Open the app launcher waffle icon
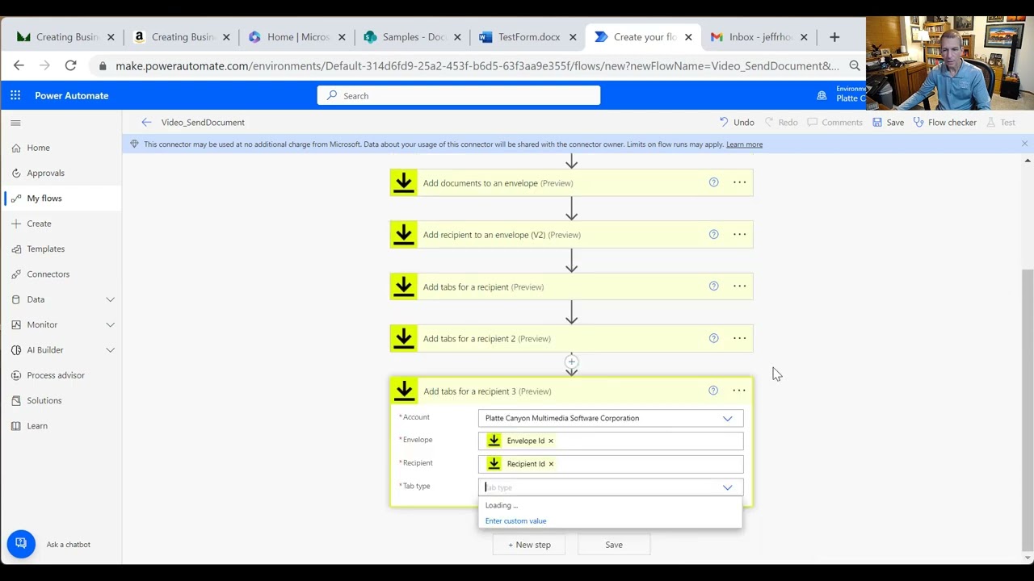This screenshot has width=1034, height=581. point(15,95)
